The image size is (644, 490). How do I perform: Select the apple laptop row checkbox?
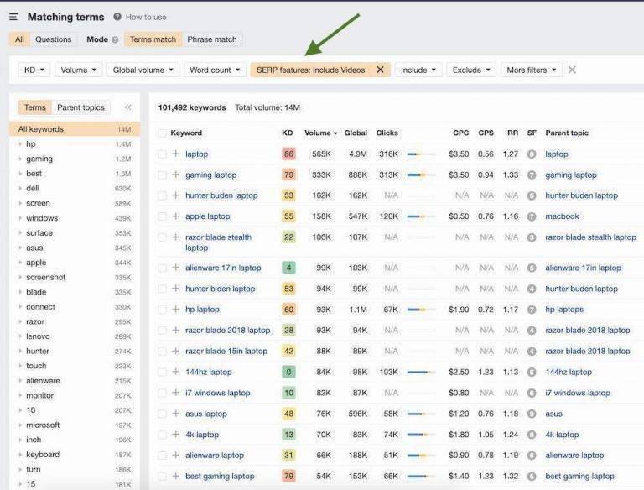click(162, 216)
